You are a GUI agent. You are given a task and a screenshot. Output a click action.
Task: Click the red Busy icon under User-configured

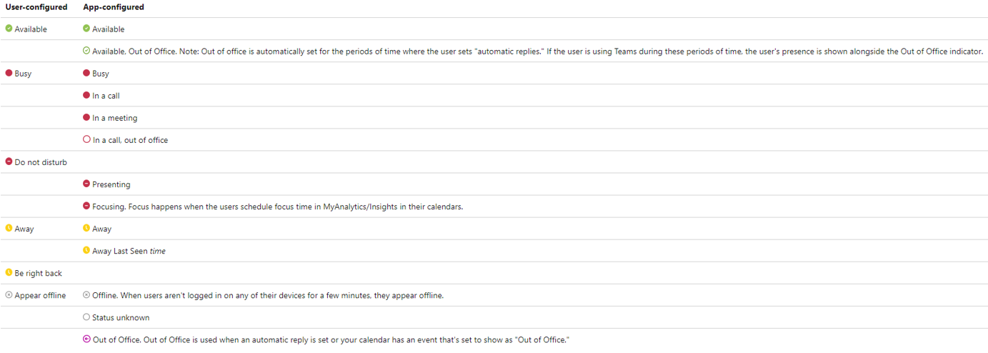pyautogui.click(x=9, y=73)
